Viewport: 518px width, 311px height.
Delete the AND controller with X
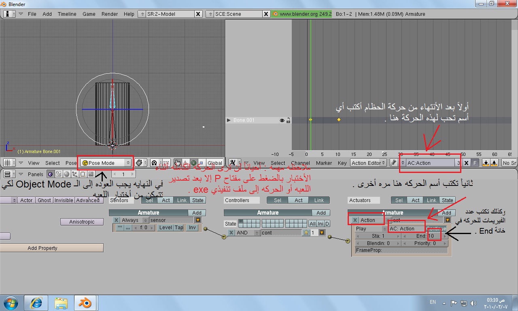point(231,233)
